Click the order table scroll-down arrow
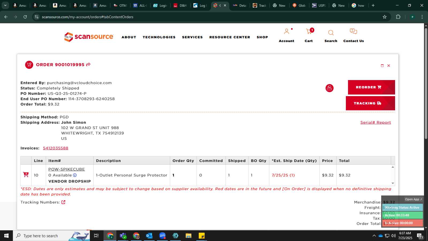Image resolution: width=428 pixels, height=241 pixels. click(393, 183)
